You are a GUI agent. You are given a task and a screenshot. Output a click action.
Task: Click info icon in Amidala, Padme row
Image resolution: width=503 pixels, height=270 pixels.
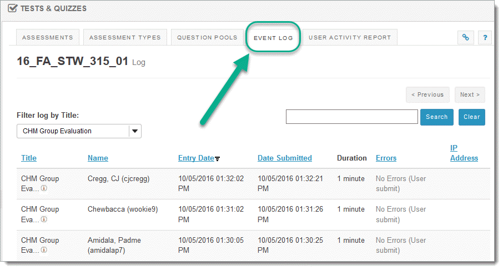[x=44, y=250]
